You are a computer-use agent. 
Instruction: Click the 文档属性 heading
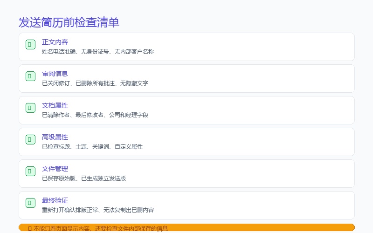[55, 105]
